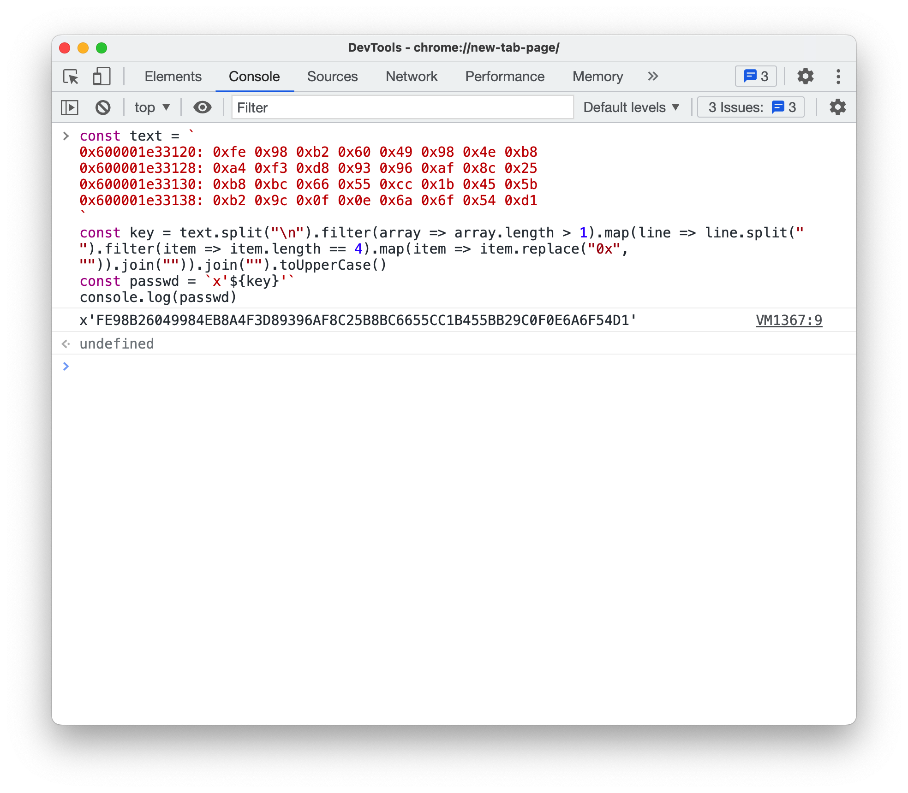Click the eye live expression icon

[x=202, y=107]
